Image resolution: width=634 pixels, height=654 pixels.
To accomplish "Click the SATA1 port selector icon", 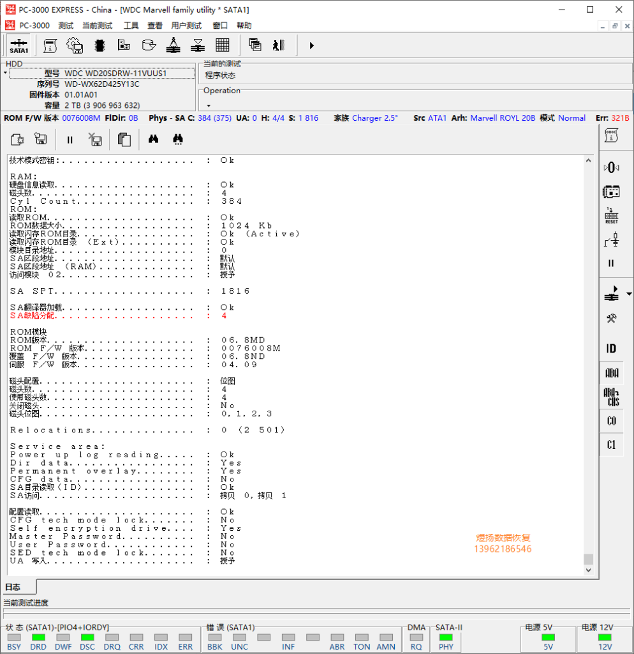I will coord(18,45).
